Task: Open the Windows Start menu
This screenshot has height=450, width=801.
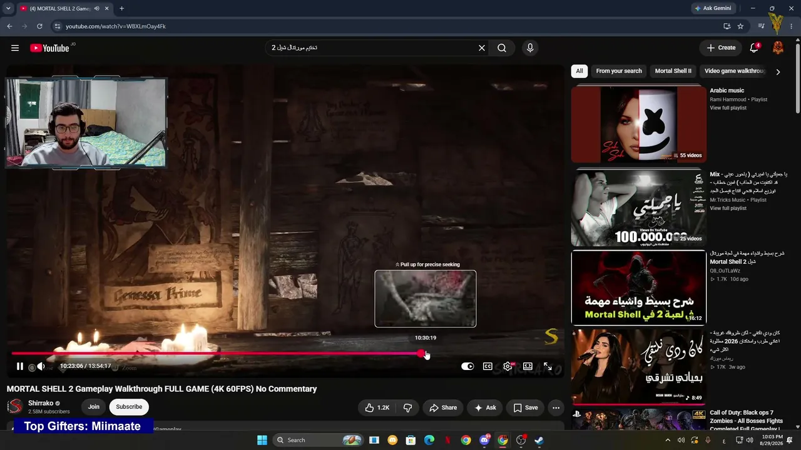Action: point(262,440)
